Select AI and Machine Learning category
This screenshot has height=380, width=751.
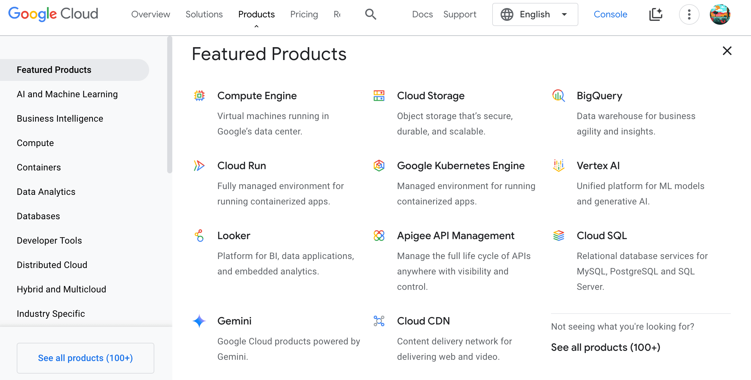pyautogui.click(x=67, y=94)
